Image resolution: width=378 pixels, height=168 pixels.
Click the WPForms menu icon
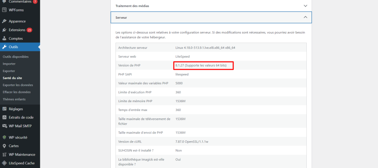coord(4,10)
